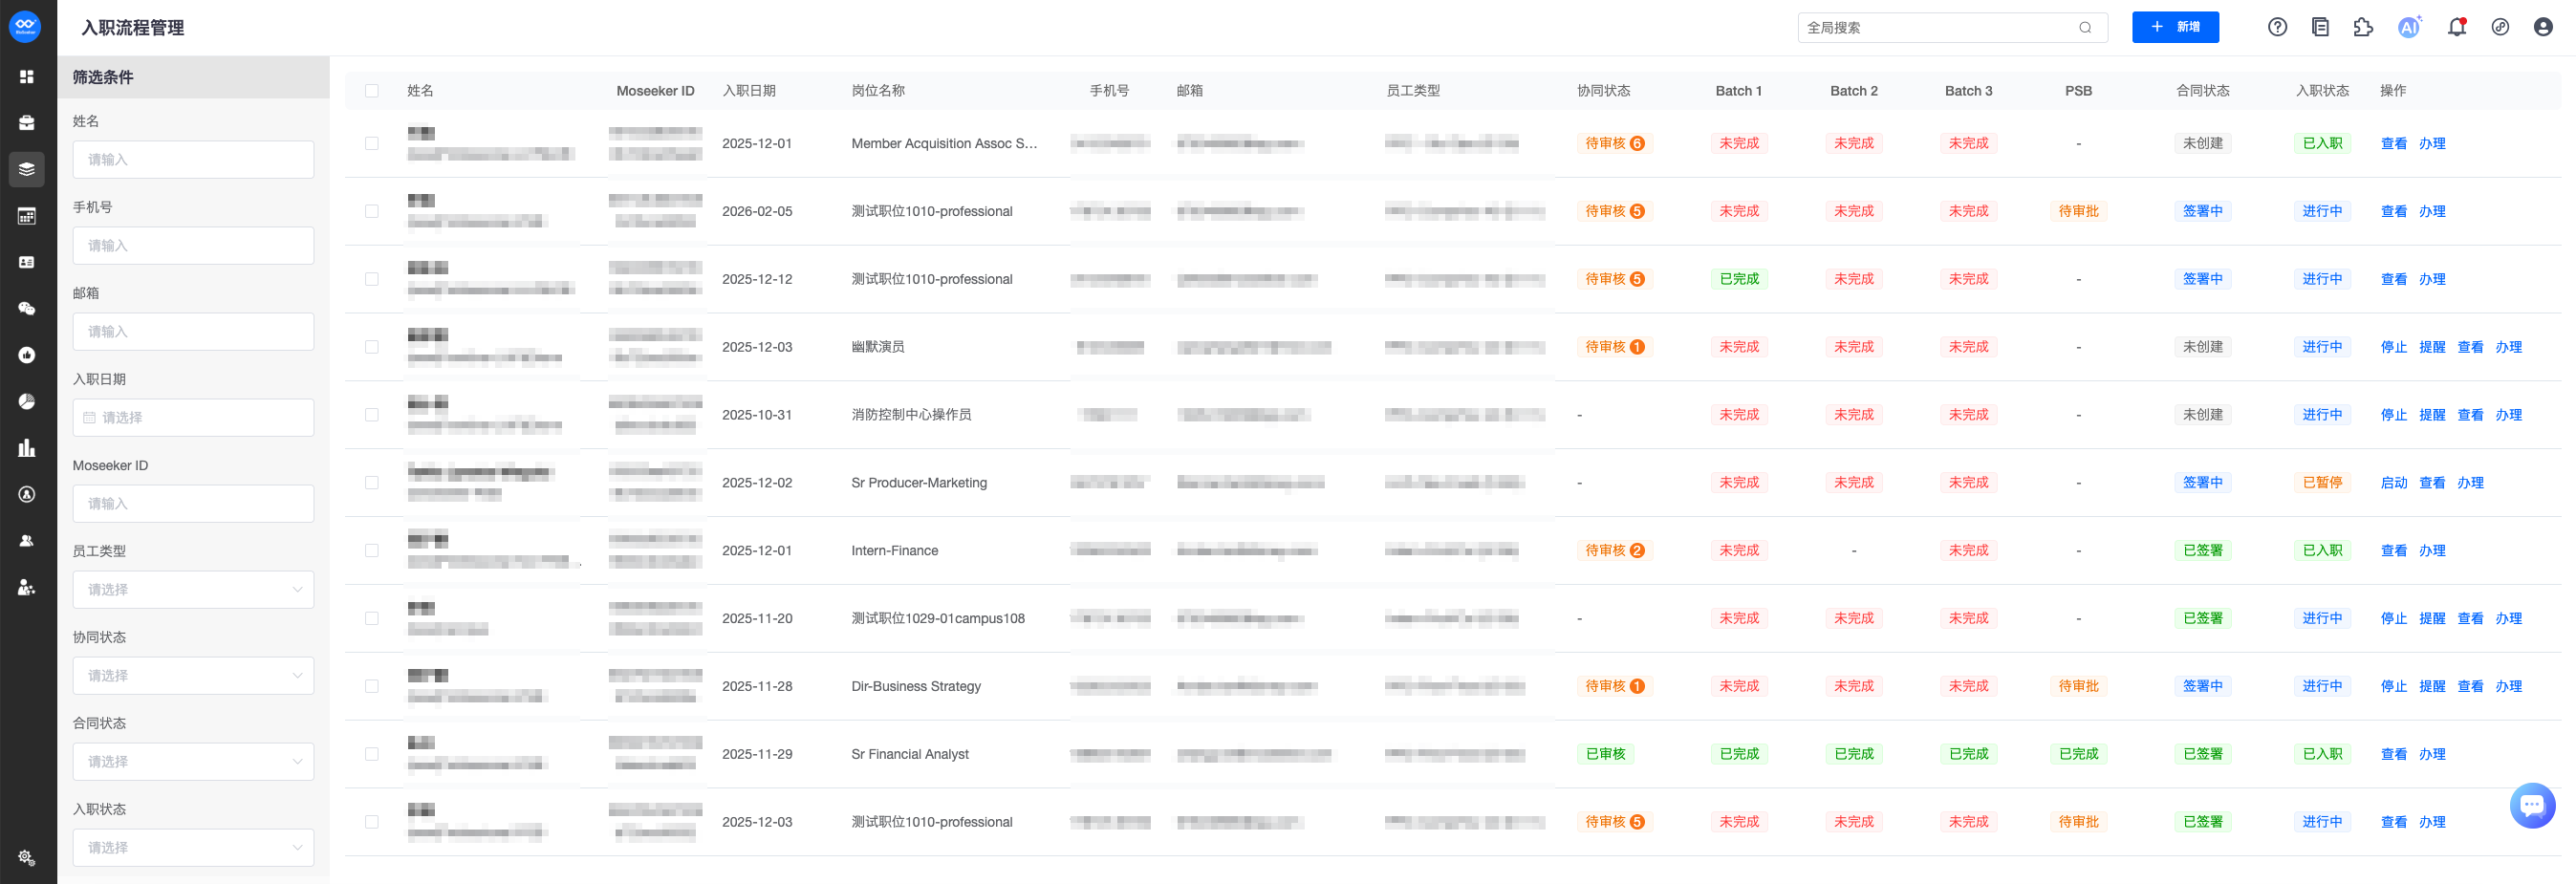Toggle the select-all checkbox in table header
This screenshot has height=884, width=2576.
[x=372, y=91]
